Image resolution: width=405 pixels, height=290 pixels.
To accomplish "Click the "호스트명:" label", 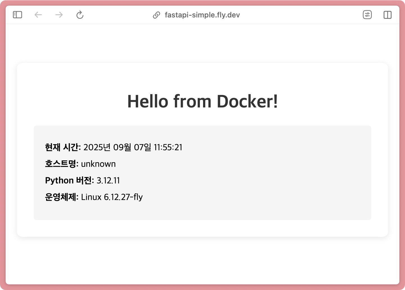I will click(62, 164).
